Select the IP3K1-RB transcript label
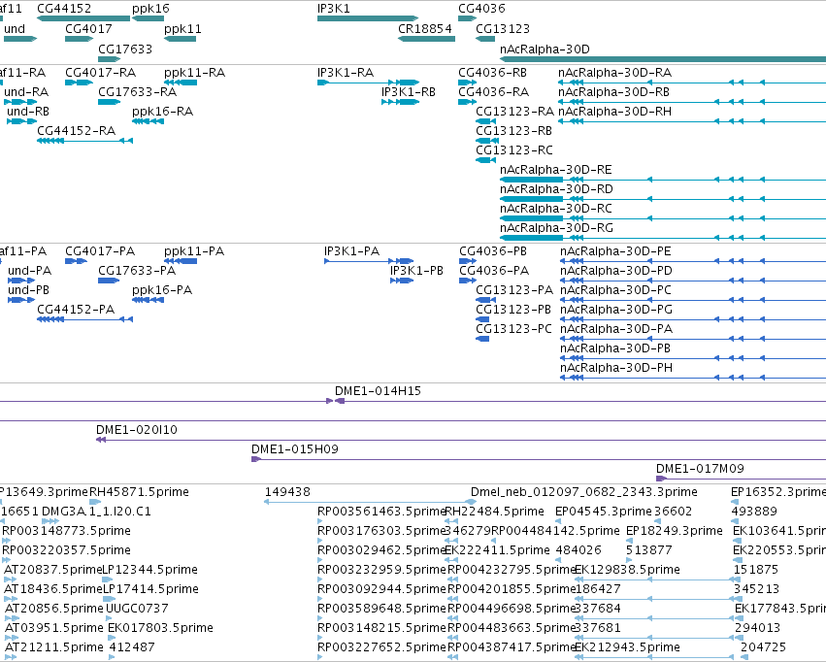Image resolution: width=826 pixels, height=662 pixels. pos(409,91)
